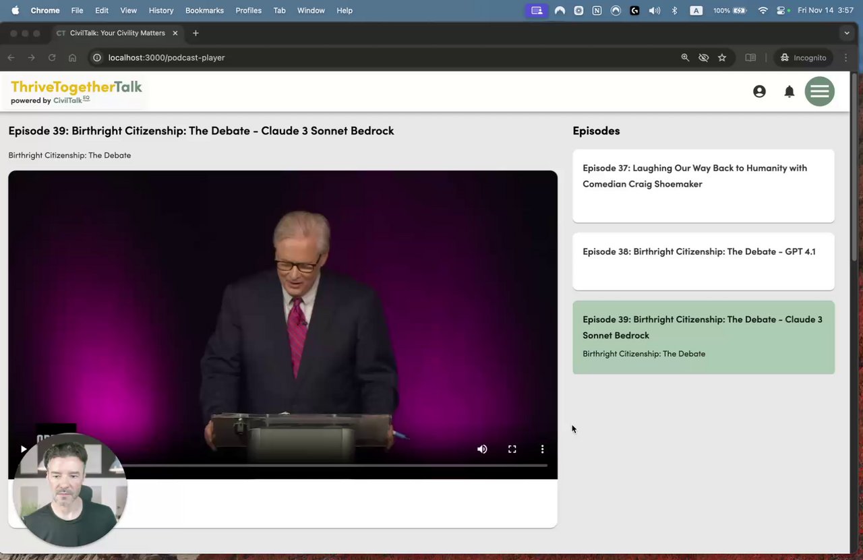The height and width of the screenshot is (560, 863).
Task: Open the File menu
Action: click(x=77, y=10)
